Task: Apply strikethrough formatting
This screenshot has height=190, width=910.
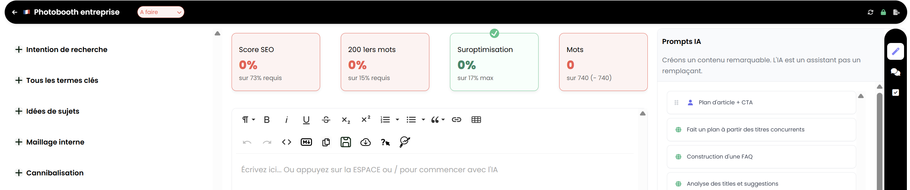Action: [x=326, y=120]
